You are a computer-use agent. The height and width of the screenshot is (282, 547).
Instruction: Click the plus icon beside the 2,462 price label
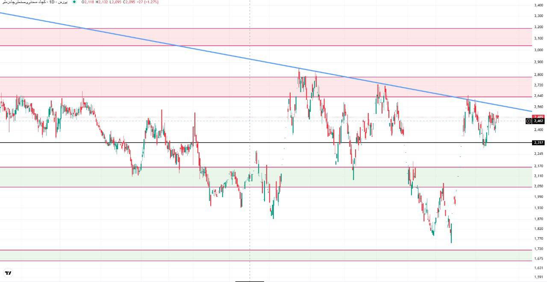(x=528, y=121)
